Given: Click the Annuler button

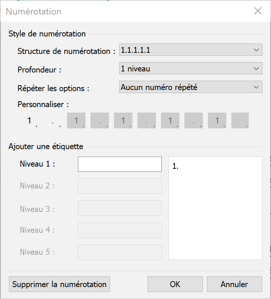Looking at the screenshot, I should click(234, 284).
